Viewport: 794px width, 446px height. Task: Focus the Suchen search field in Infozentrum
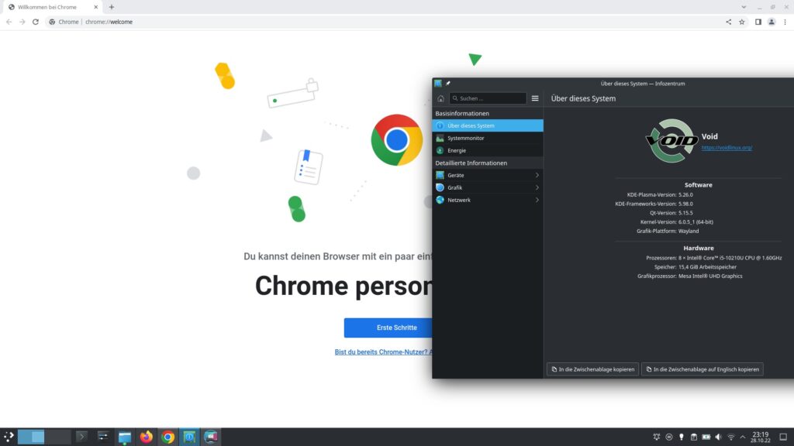point(488,98)
